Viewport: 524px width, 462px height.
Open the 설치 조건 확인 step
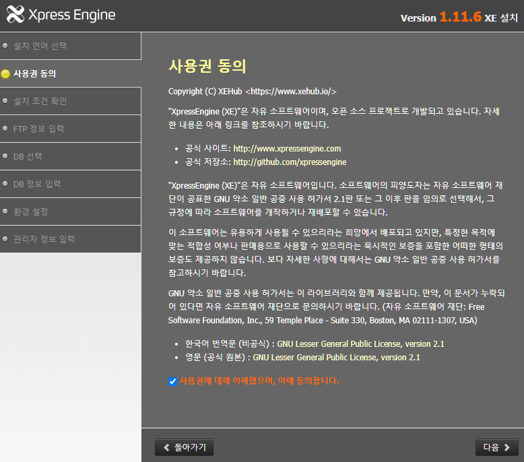pos(70,101)
